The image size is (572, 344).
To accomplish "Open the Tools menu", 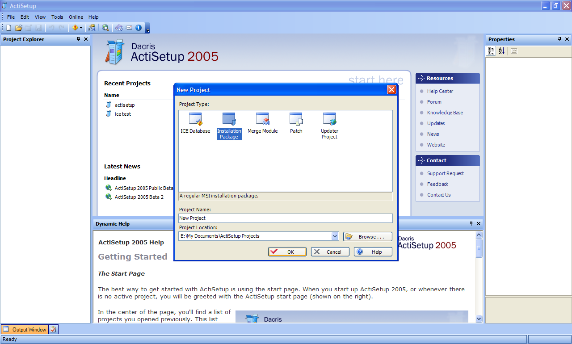I will [57, 17].
